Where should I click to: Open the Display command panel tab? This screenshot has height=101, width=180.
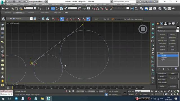coord(173,24)
